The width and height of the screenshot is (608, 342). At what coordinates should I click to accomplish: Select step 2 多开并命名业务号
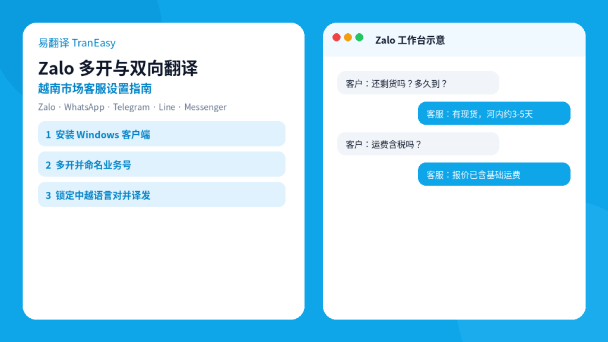(x=161, y=164)
